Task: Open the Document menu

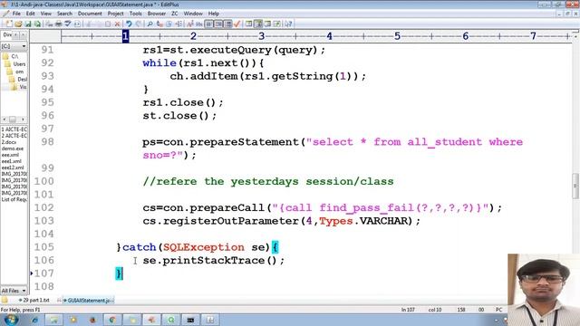Action: click(x=90, y=14)
